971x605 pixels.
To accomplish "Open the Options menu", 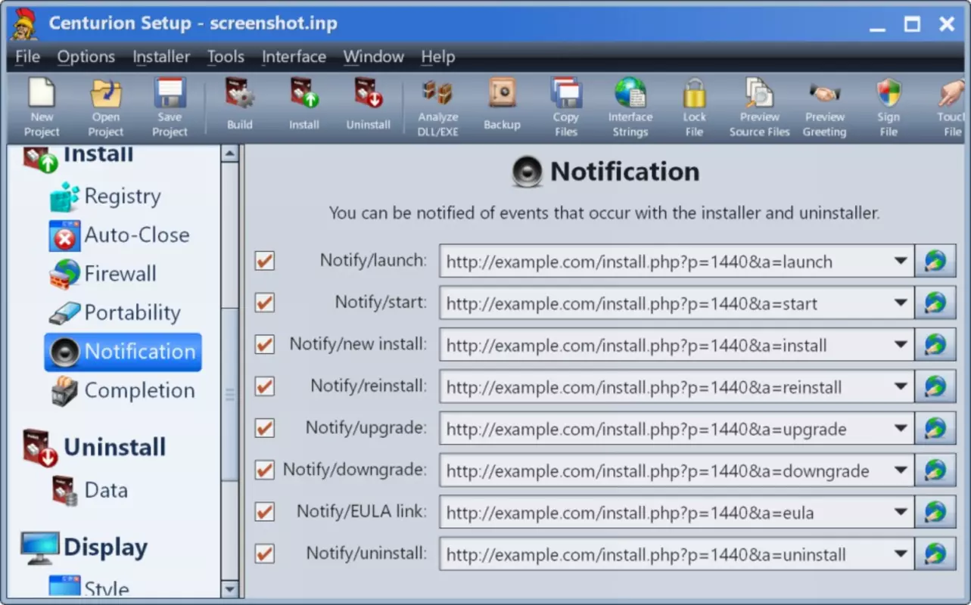I will [86, 57].
